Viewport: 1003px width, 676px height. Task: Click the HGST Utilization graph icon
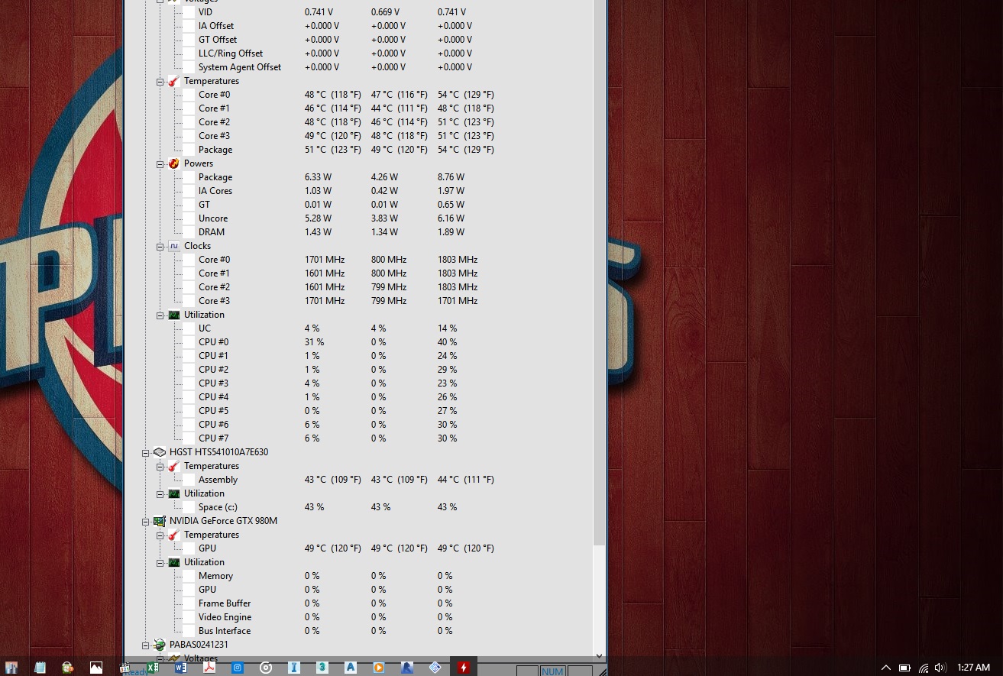(x=174, y=493)
